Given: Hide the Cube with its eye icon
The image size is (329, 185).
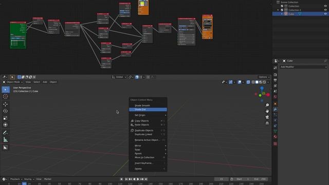Looking at the screenshot, I should coord(325,14).
